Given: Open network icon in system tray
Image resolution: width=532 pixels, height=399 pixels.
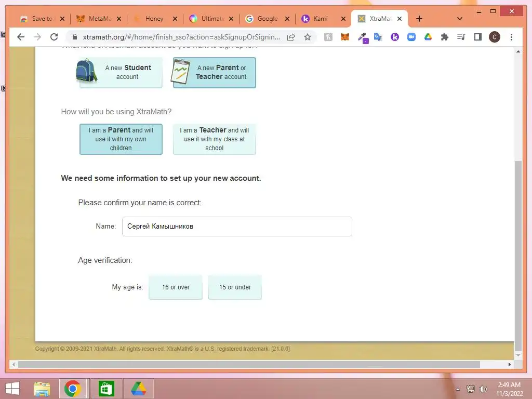Looking at the screenshot, I should (471, 389).
